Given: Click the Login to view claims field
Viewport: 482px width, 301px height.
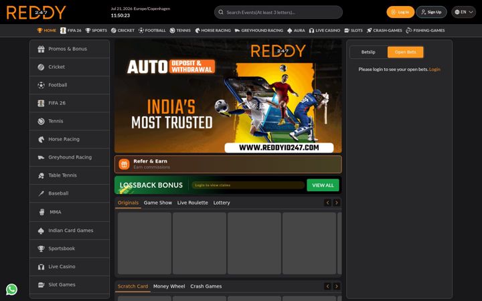Looking at the screenshot, I should point(248,185).
